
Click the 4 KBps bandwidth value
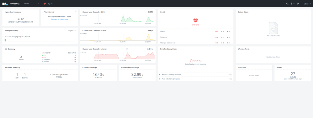pos(151,31)
